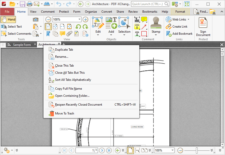
Task: Go to the last page button
Action: pyautogui.click(x=109, y=150)
